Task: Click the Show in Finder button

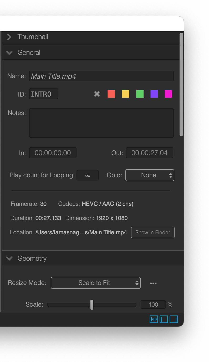Action: pos(152,232)
